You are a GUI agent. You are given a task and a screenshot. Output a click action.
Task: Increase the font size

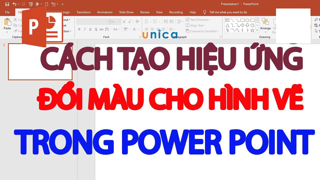[124, 22]
